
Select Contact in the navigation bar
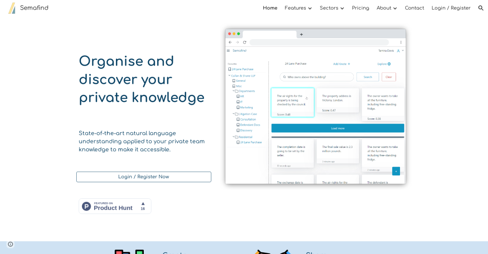pos(414,8)
